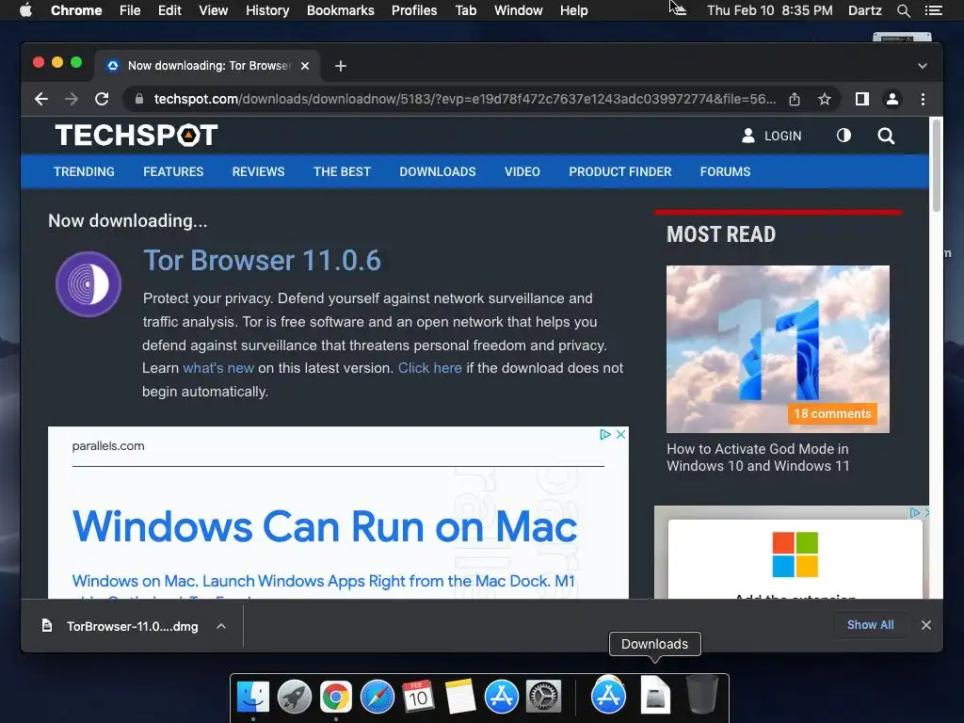The height and width of the screenshot is (723, 964).
Task: Open Control Center icon in menu bar
Action: [933, 10]
